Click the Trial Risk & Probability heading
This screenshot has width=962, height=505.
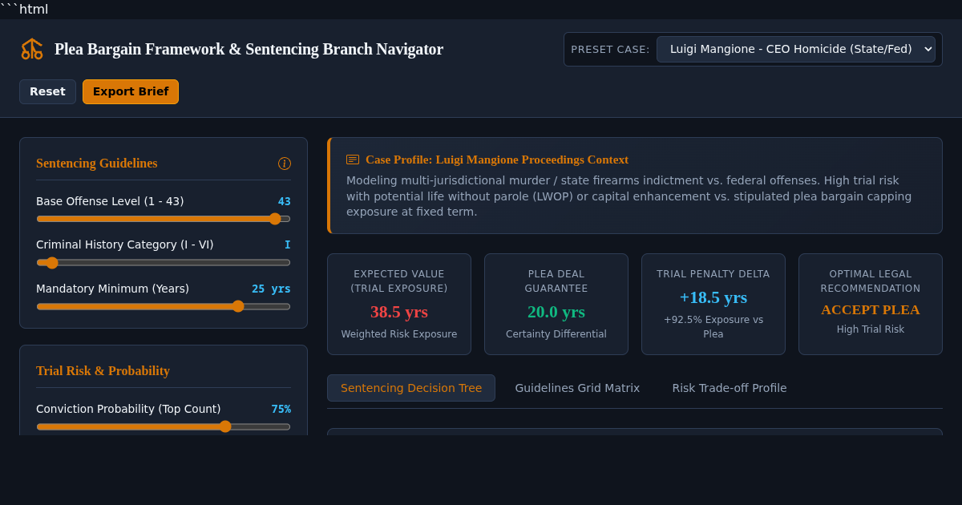click(x=103, y=371)
